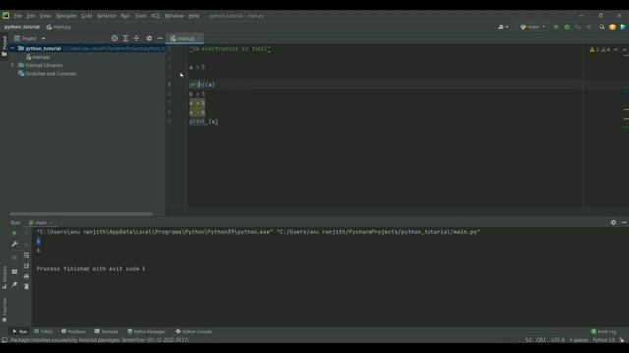Rerun main in Run panel
Viewport: 629px width, 353px height.
[14, 233]
